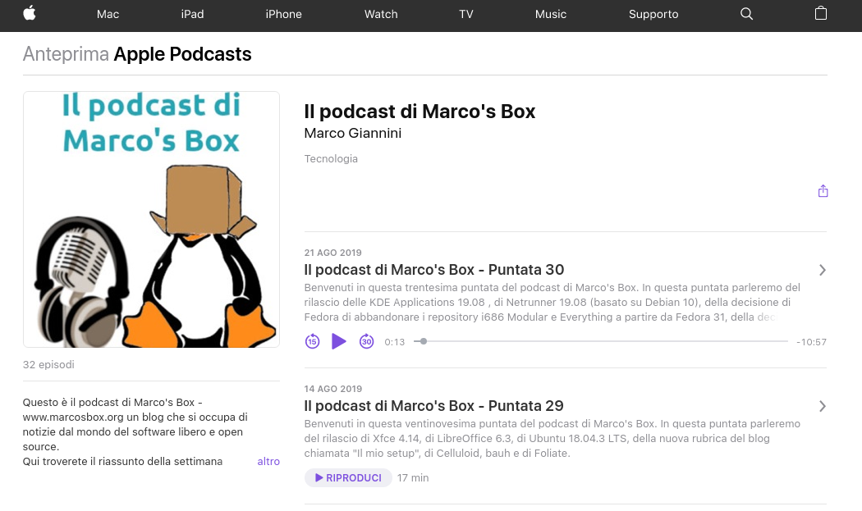
Task: Open the Mac menu item
Action: pos(108,14)
